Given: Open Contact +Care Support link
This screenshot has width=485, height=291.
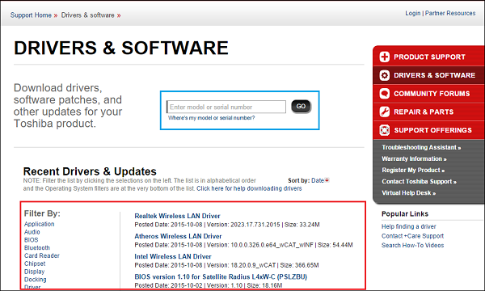Looking at the screenshot, I should tap(412, 236).
